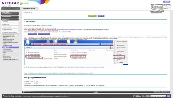Select the TCP service type radio button
The width and height of the screenshot is (173, 98).
point(35,81)
